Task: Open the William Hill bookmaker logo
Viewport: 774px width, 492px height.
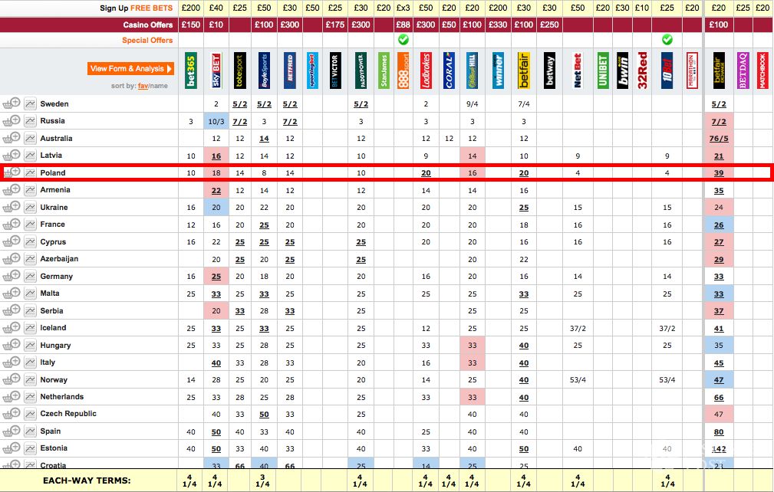Action: pyautogui.click(x=472, y=71)
